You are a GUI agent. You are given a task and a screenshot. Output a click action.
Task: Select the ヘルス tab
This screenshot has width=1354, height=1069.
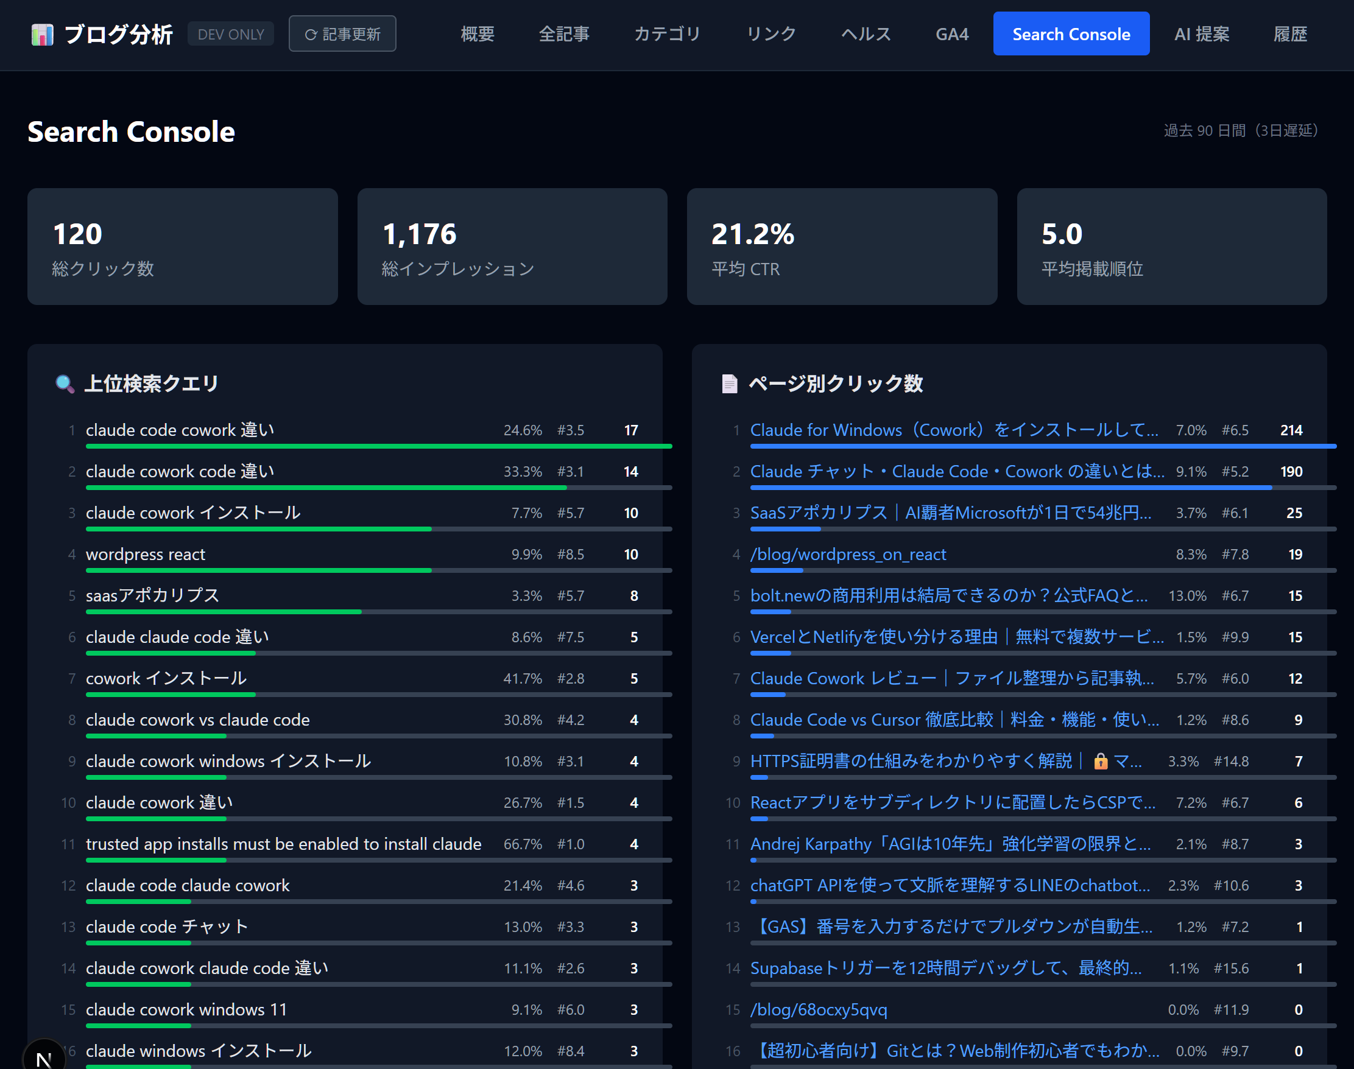point(866,34)
